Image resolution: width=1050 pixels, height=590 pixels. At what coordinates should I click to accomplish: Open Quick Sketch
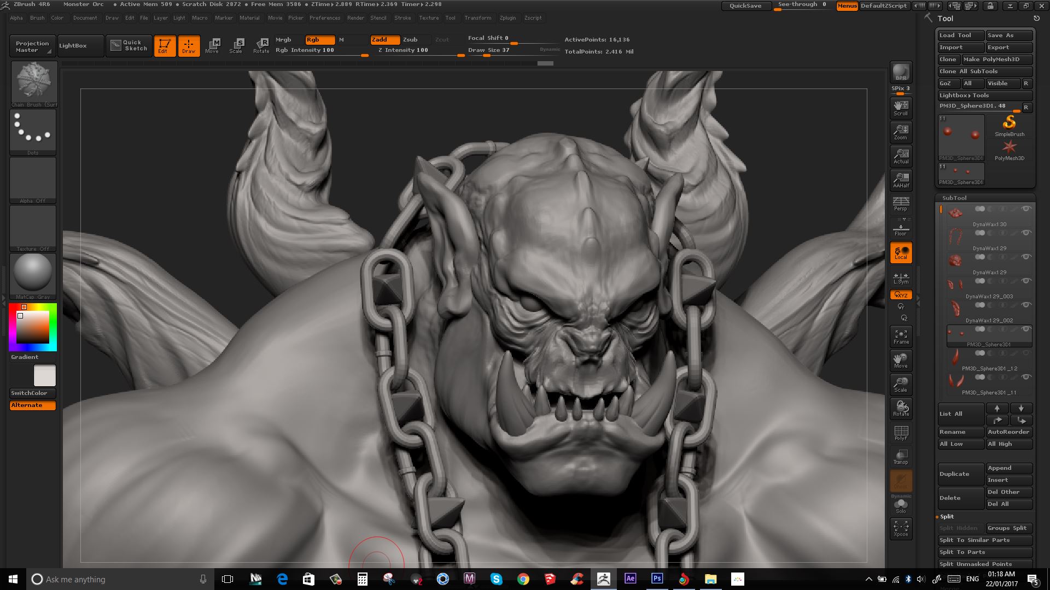click(x=129, y=46)
